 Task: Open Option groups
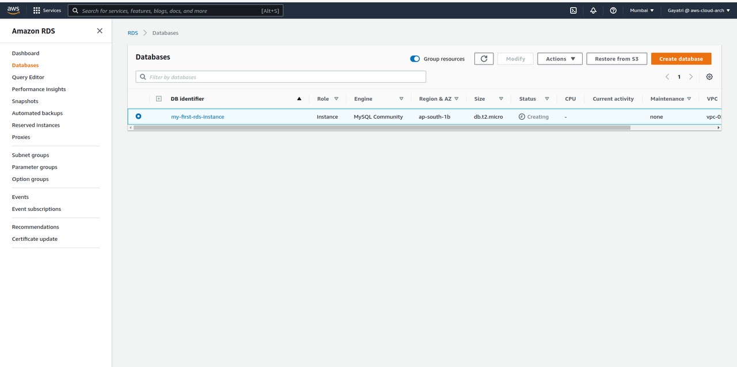31,179
